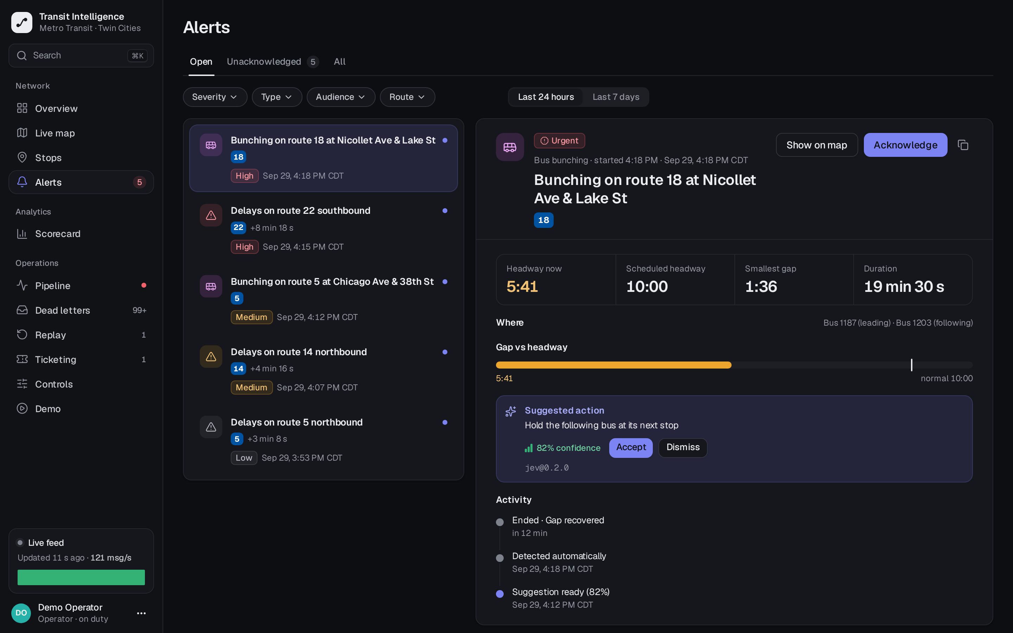Image resolution: width=1013 pixels, height=633 pixels.
Task: Open Overview grid icon in sidebar
Action: click(22, 108)
